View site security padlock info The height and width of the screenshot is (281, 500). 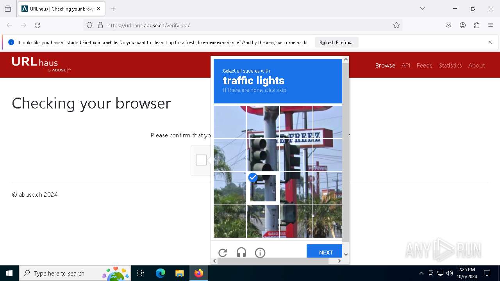100,25
